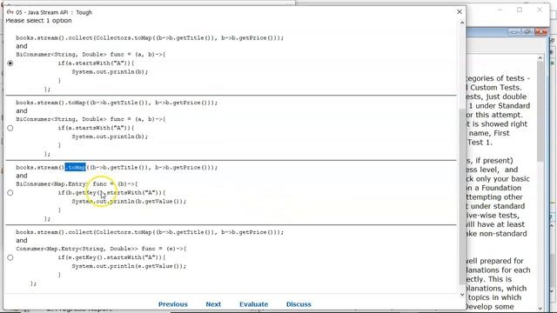The height and width of the screenshot is (313, 557).
Task: Select the third option radio button with BiConsumer<Map.Entry>
Action: pyautogui.click(x=10, y=193)
